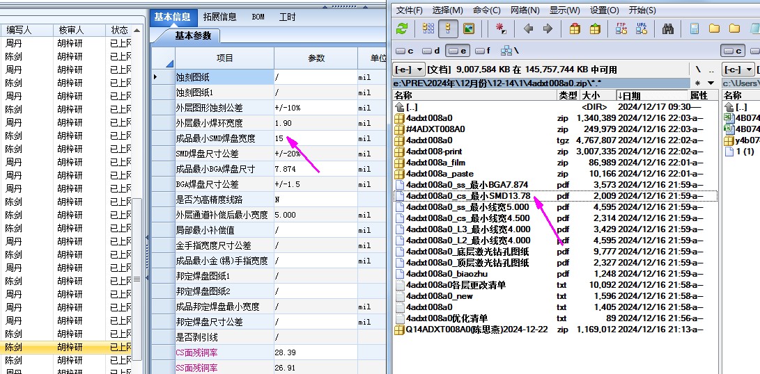Click the path field e:\PRE\2024年\12月份
Screen dimensions: 760x374
tap(540, 83)
